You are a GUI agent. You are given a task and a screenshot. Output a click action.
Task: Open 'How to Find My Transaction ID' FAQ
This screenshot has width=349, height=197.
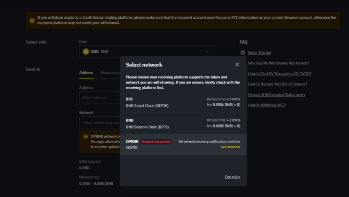[x=279, y=74]
